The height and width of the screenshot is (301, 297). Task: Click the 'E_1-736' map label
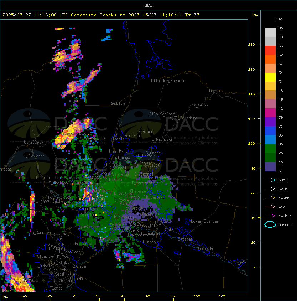(x=201, y=106)
